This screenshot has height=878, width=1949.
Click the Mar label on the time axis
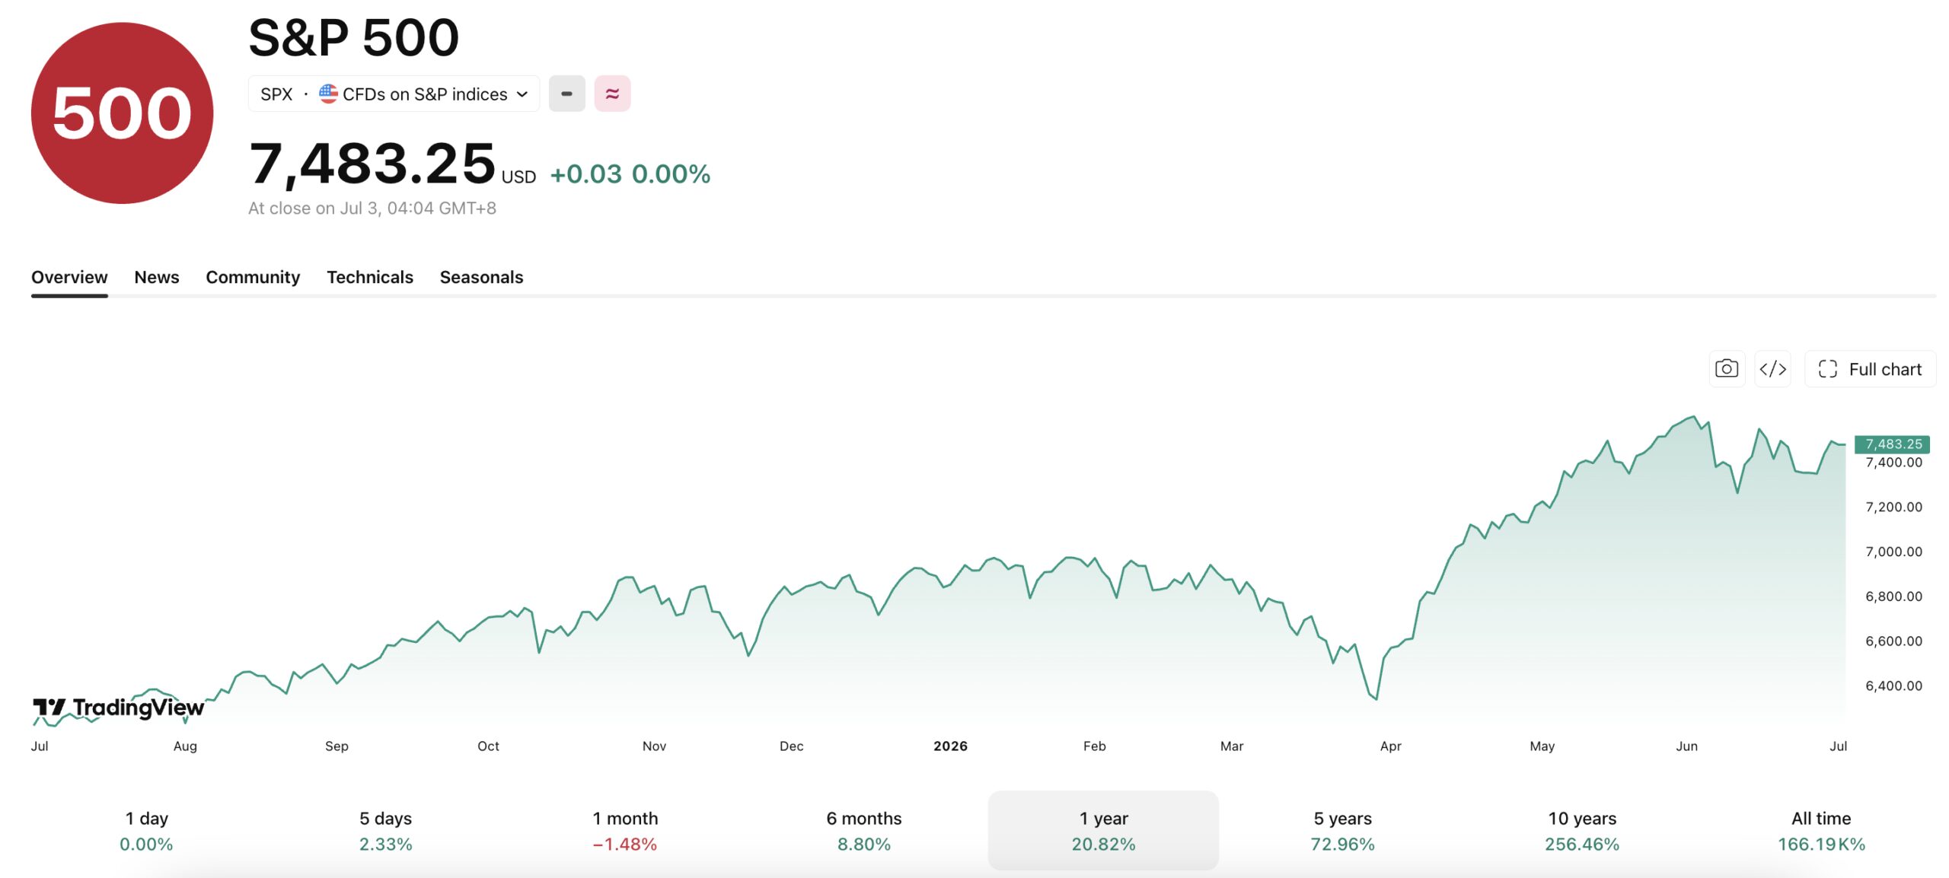1231,746
